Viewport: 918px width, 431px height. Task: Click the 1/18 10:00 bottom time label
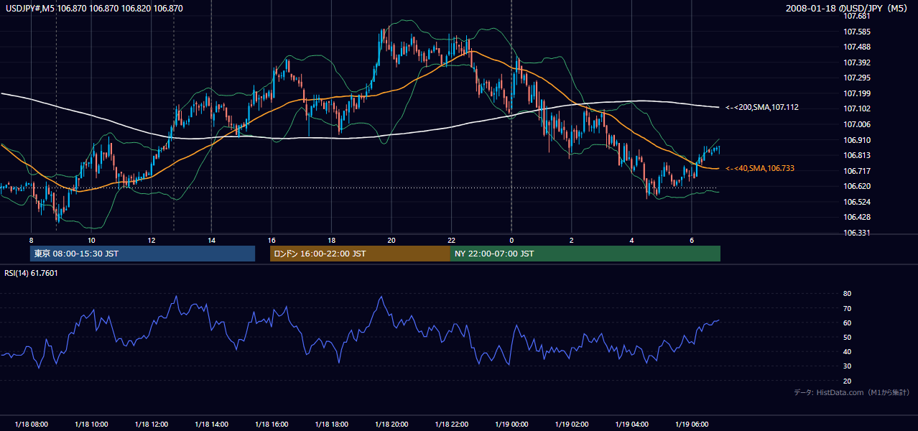coord(91,425)
